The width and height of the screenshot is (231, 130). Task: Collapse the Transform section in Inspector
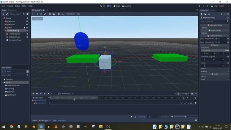(x=214, y=48)
